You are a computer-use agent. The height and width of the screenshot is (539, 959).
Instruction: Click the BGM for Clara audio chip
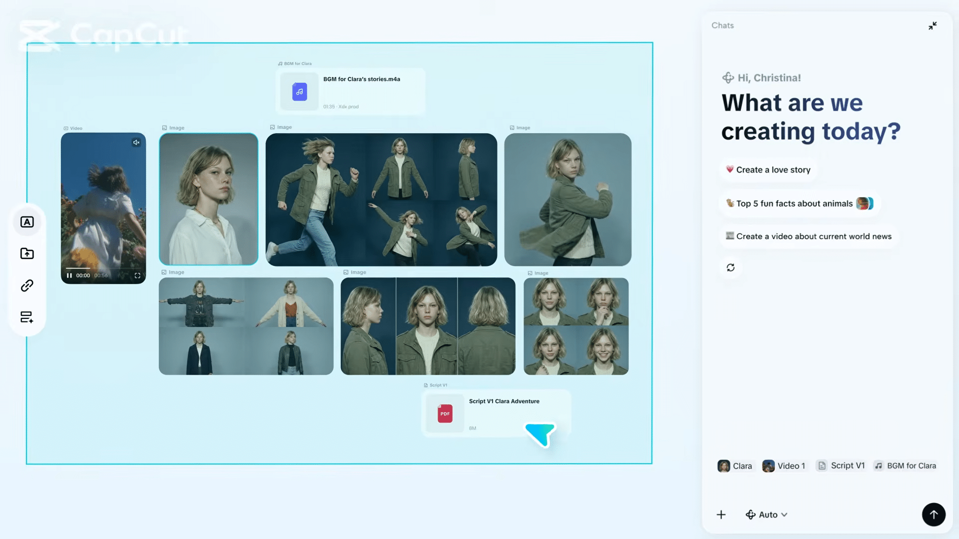coord(905,466)
